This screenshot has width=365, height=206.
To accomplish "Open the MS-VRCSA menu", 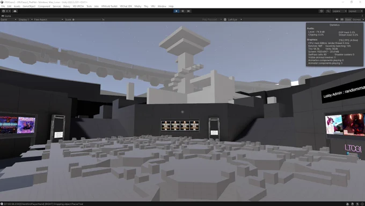I will pos(78,6).
